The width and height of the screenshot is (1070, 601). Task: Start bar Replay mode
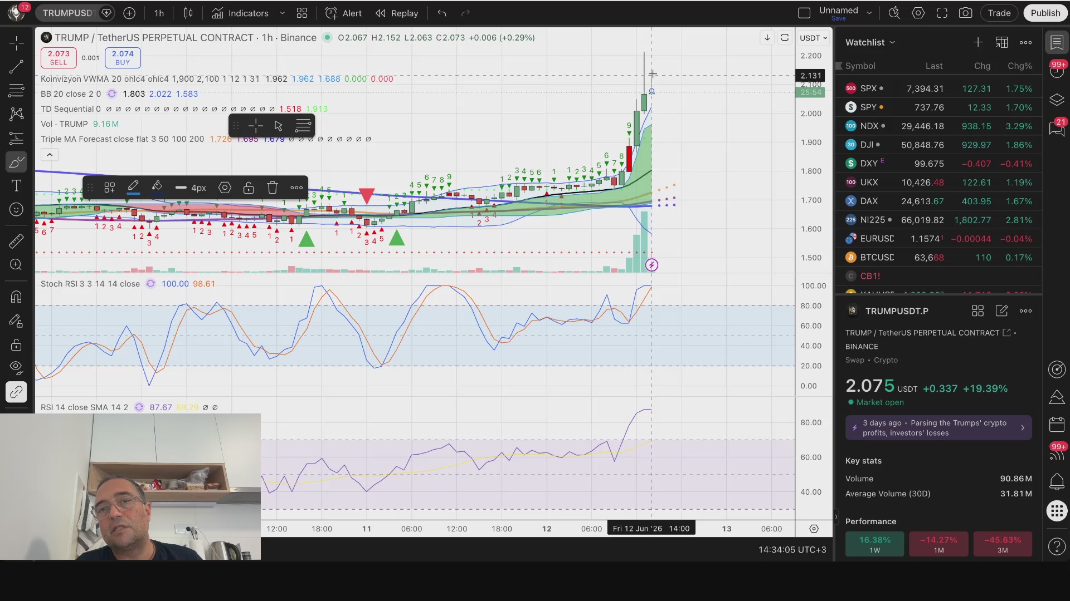[397, 13]
